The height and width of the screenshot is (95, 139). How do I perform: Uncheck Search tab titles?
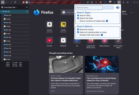coord(78,18)
